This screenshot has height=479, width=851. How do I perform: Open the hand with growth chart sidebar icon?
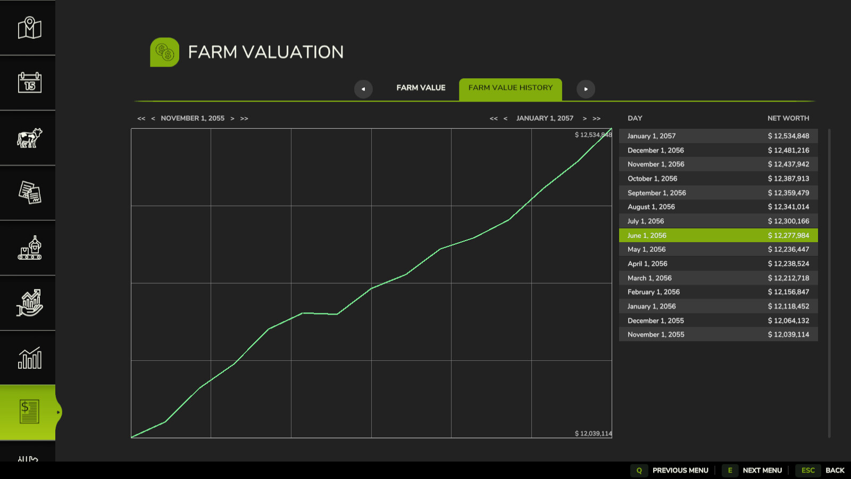(29, 303)
